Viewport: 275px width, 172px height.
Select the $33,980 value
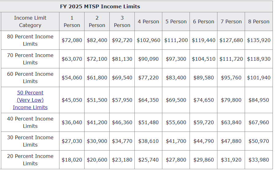[259, 160]
